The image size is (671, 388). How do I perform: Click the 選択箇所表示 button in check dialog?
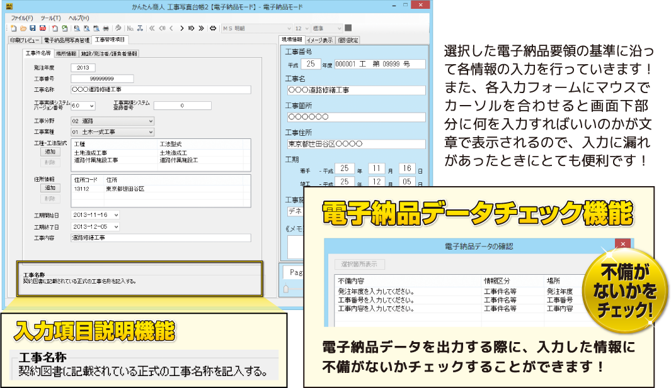click(x=359, y=264)
